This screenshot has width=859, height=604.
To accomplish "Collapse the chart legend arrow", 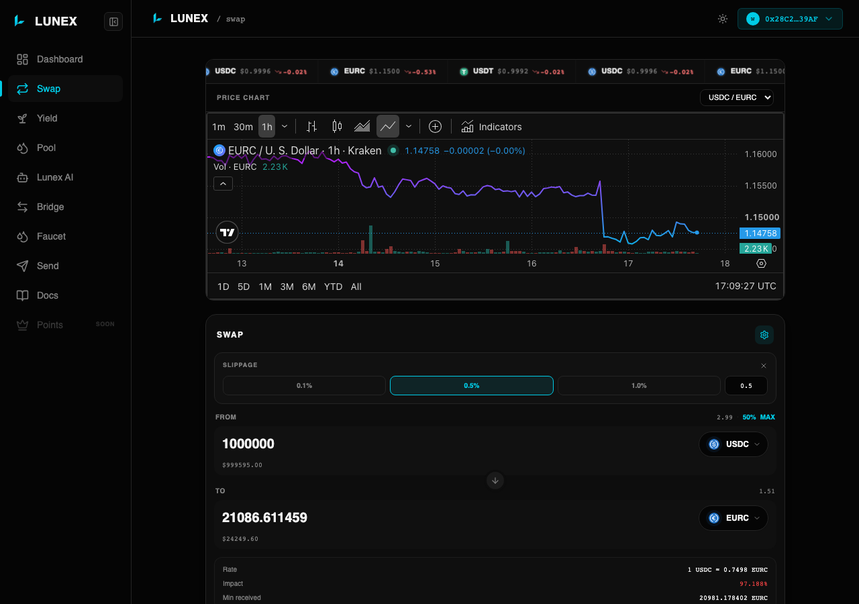I will click(x=223, y=183).
